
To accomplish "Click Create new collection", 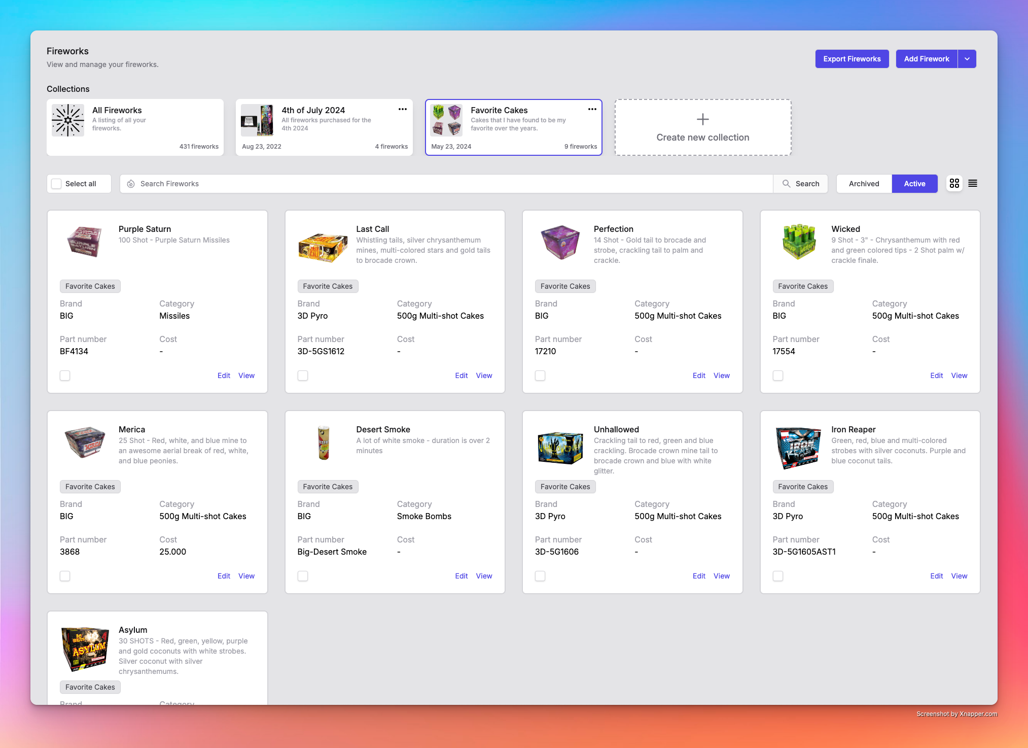I will click(703, 127).
